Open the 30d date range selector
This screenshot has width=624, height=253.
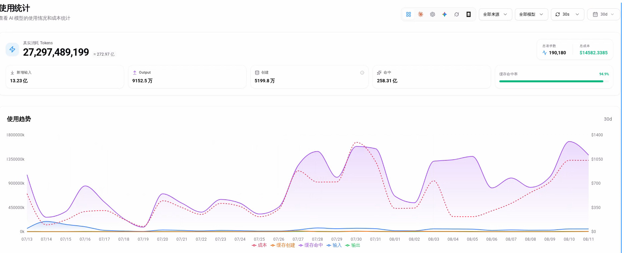pos(603,14)
